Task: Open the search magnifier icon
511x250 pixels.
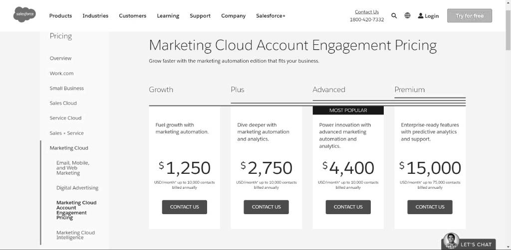Action: [394, 15]
